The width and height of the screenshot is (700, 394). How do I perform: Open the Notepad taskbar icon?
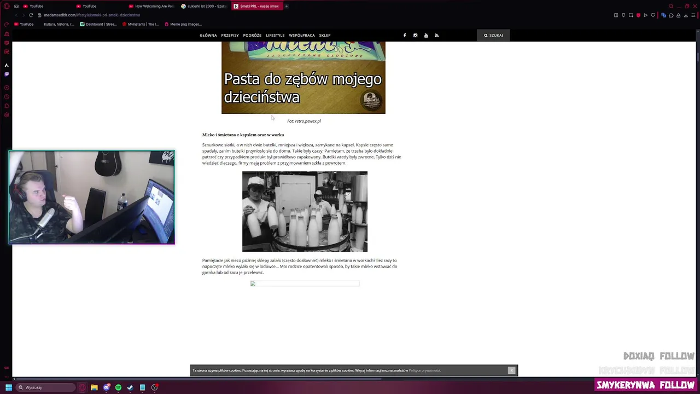click(x=142, y=387)
